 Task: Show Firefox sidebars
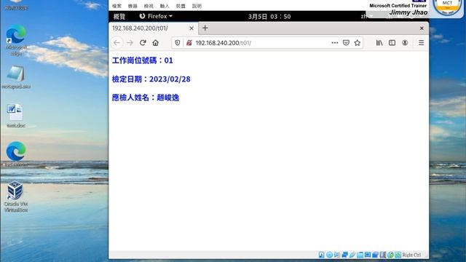click(x=392, y=43)
